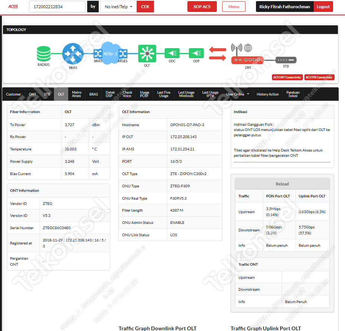Select ONU Link Status value LOS
This screenshot has width=345, height=331.
(x=174, y=235)
